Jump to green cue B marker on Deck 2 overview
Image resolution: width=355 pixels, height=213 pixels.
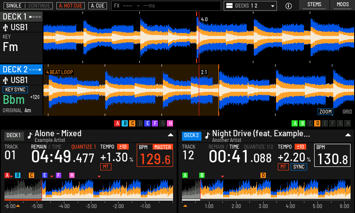point(202,175)
